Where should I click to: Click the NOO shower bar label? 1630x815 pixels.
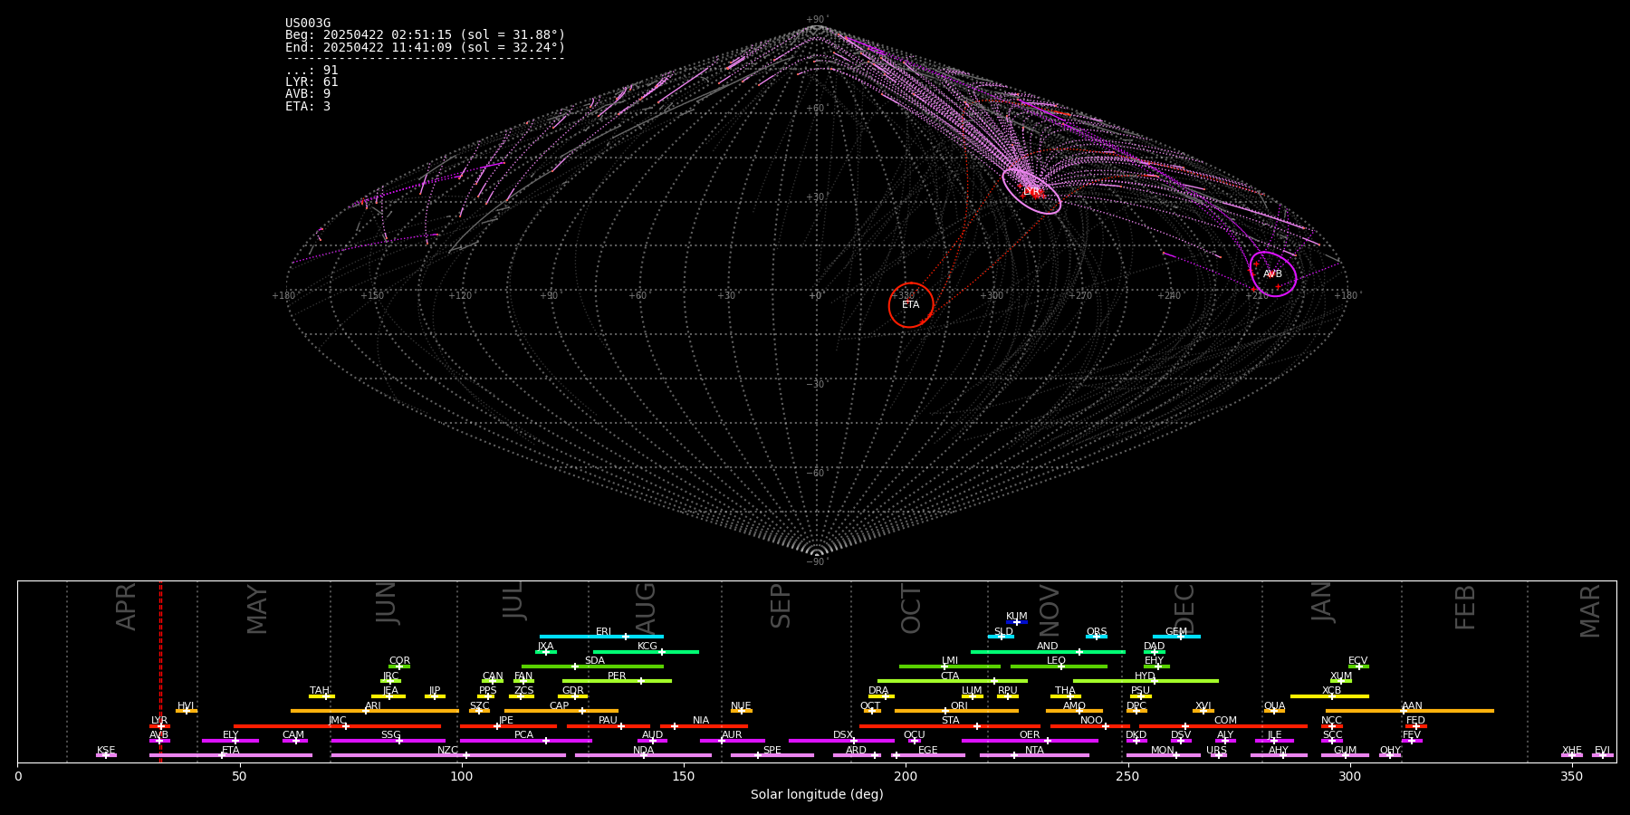click(x=1092, y=721)
